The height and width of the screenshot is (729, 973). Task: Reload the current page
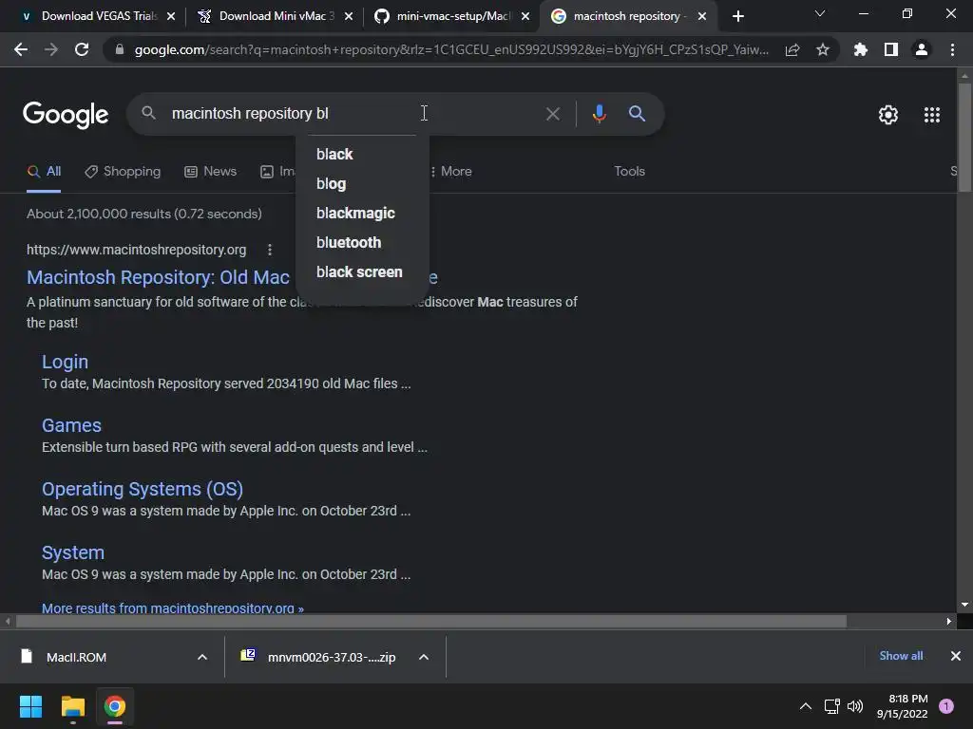tap(82, 49)
